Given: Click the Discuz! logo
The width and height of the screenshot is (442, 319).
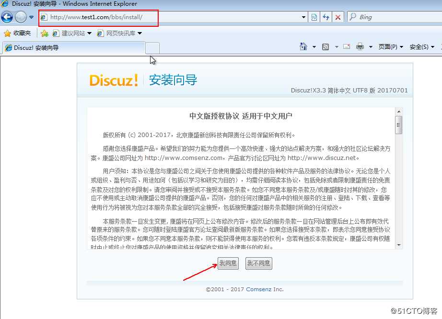Looking at the screenshot, I should point(114,80).
